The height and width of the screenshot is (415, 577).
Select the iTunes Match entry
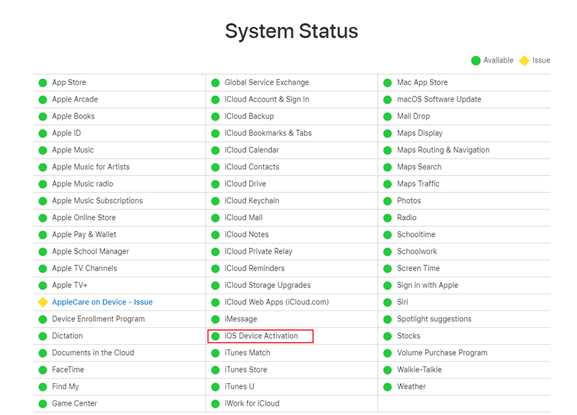tap(247, 353)
